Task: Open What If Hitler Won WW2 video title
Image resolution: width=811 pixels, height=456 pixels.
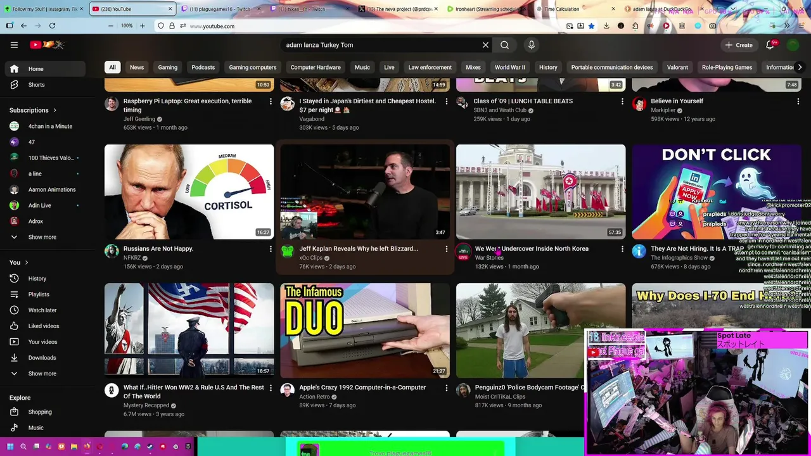Action: click(194, 392)
